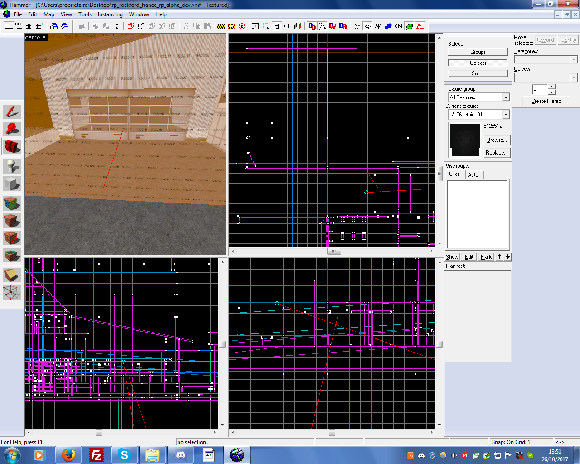Screen dimensions: 580x464
Task: Open the Edit menu
Action: (x=33, y=14)
